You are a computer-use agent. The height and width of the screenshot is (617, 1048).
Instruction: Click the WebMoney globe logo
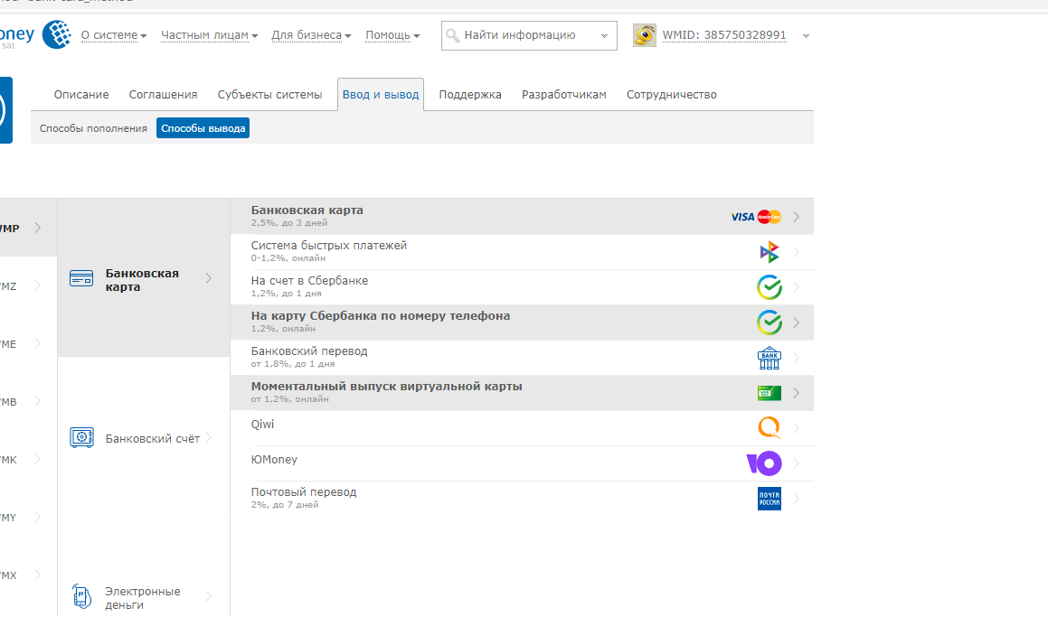tap(56, 34)
